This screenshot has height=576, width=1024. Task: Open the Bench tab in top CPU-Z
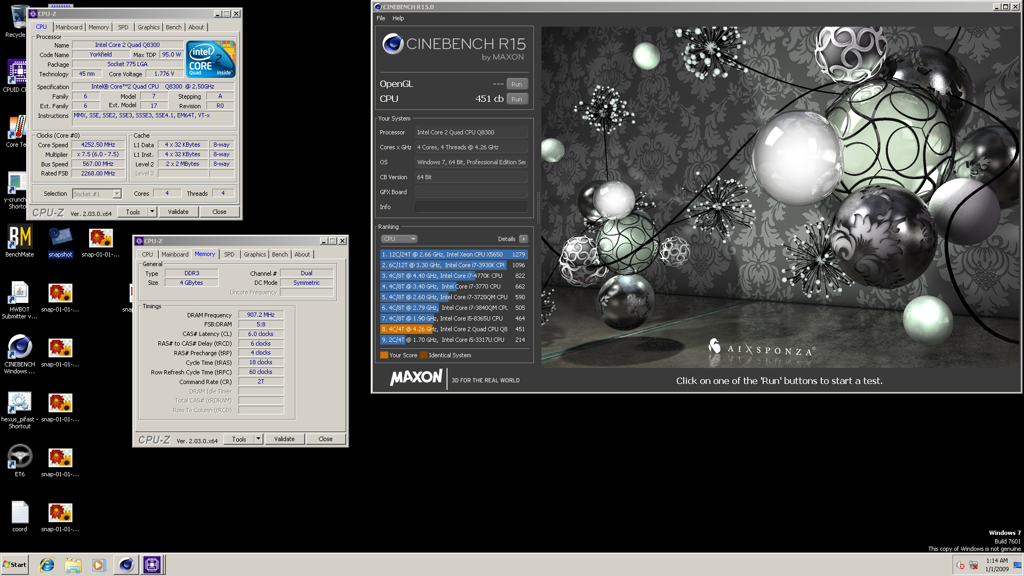pyautogui.click(x=173, y=27)
